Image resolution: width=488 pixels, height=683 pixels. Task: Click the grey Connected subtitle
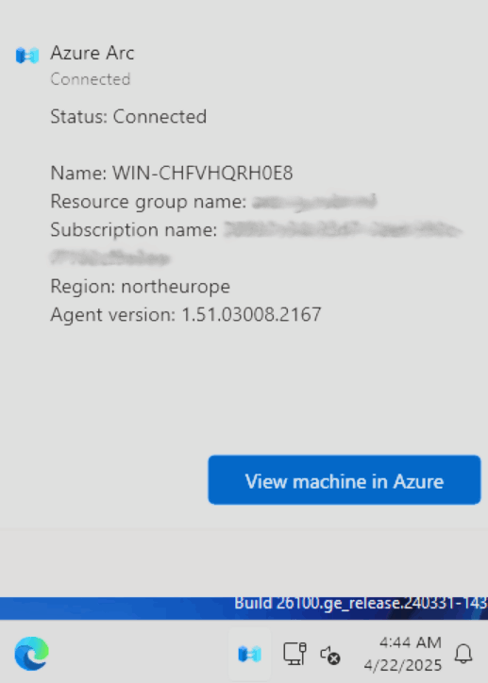tap(91, 79)
